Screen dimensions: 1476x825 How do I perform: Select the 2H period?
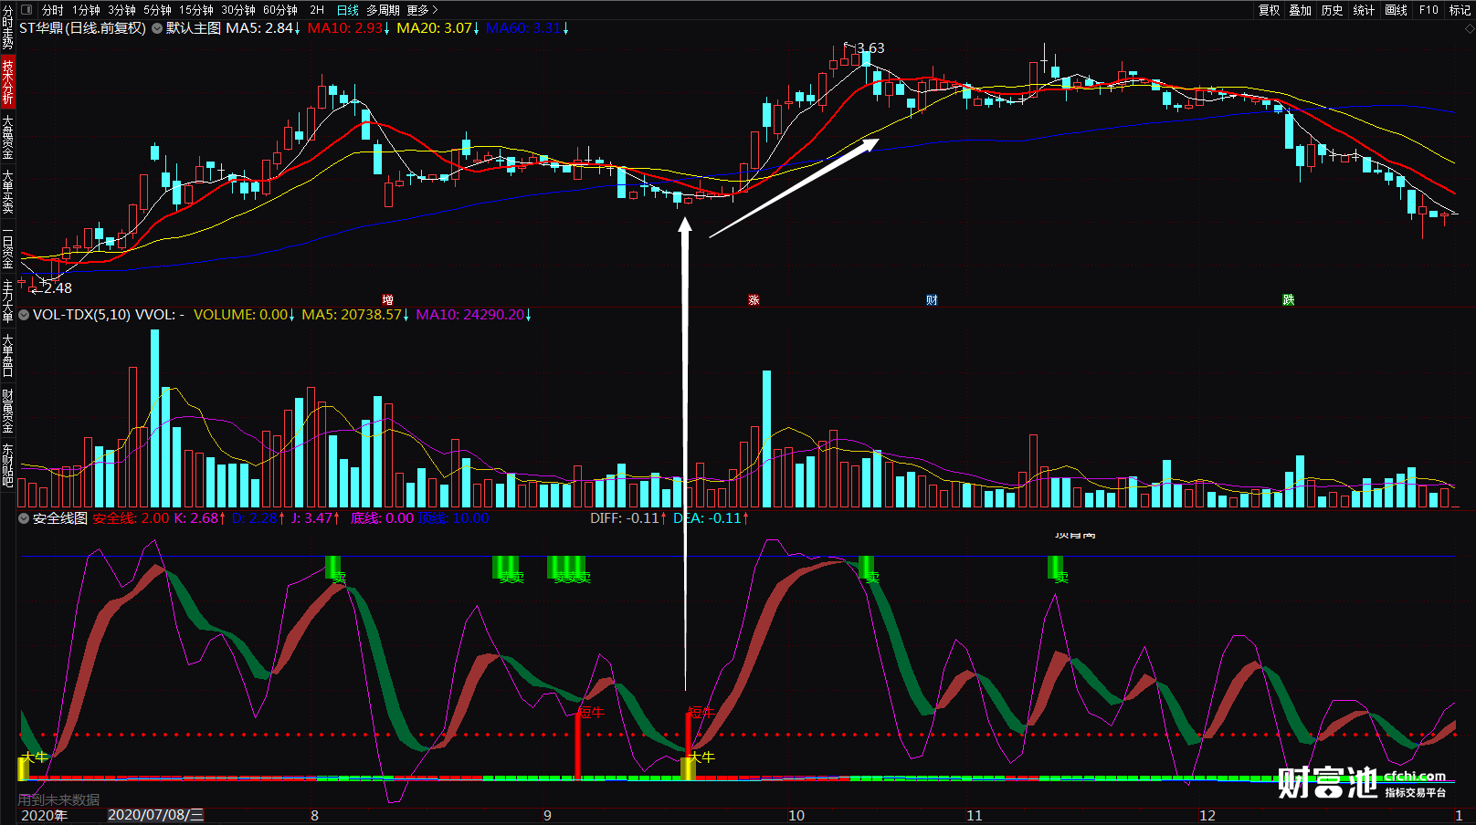pyautogui.click(x=317, y=10)
